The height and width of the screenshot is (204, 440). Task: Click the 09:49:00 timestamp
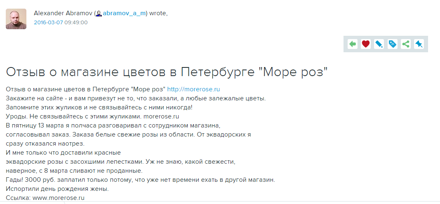tap(76, 22)
